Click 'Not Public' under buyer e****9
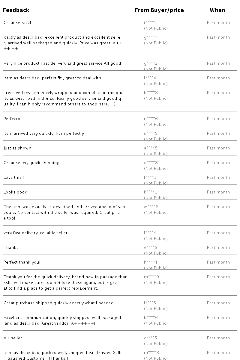 [x=156, y=253]
